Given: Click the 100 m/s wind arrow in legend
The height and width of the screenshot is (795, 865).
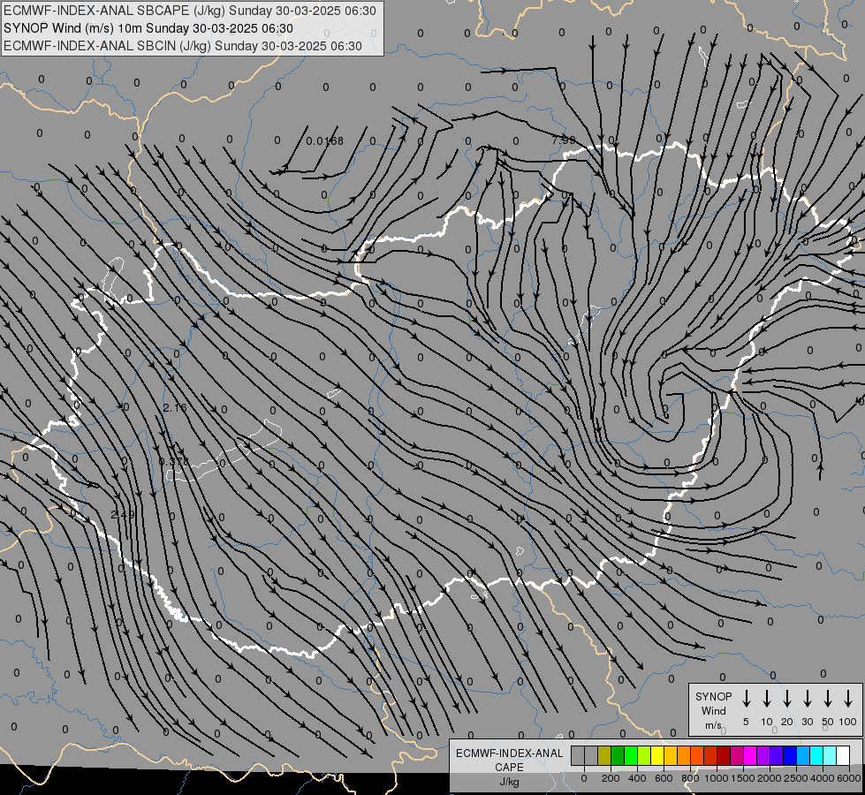Looking at the screenshot, I should tap(848, 699).
